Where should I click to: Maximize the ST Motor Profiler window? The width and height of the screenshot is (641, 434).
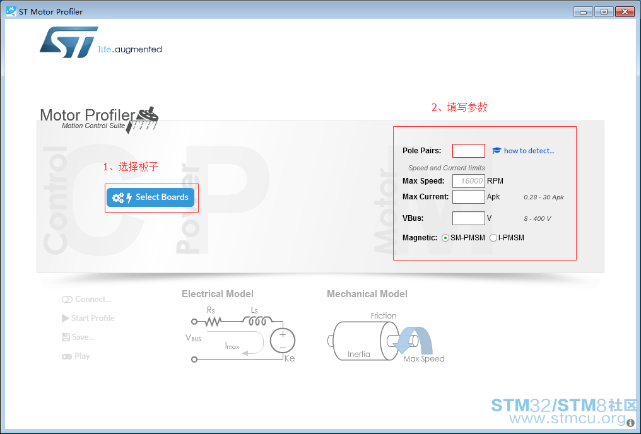[x=604, y=12]
